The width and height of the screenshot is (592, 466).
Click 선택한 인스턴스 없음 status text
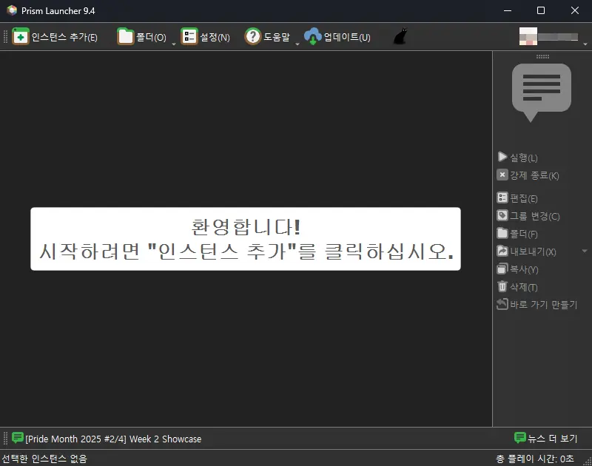[x=44, y=459]
